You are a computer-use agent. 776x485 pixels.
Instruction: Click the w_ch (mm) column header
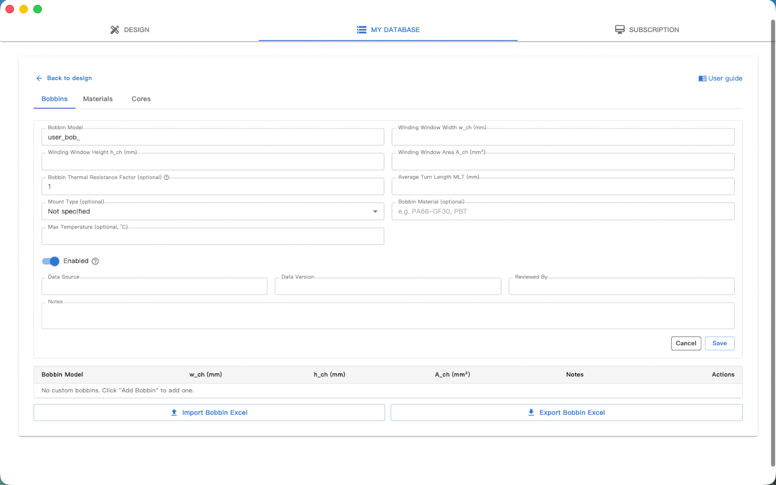tap(206, 375)
